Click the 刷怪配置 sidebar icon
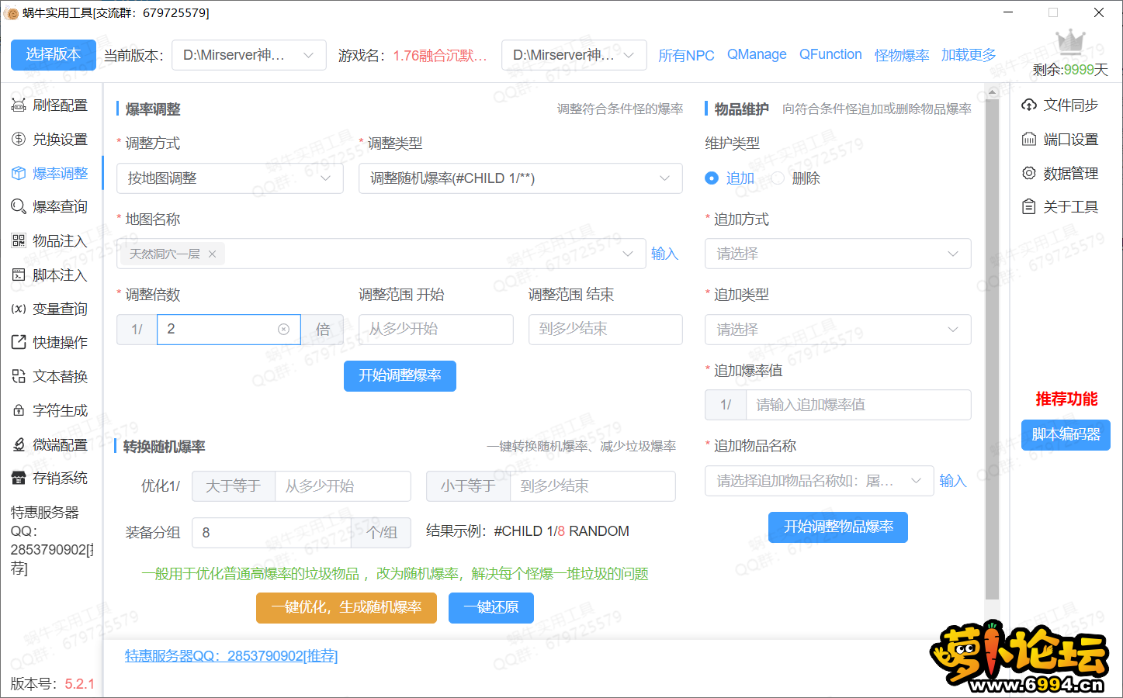1123x698 pixels. pyautogui.click(x=19, y=105)
